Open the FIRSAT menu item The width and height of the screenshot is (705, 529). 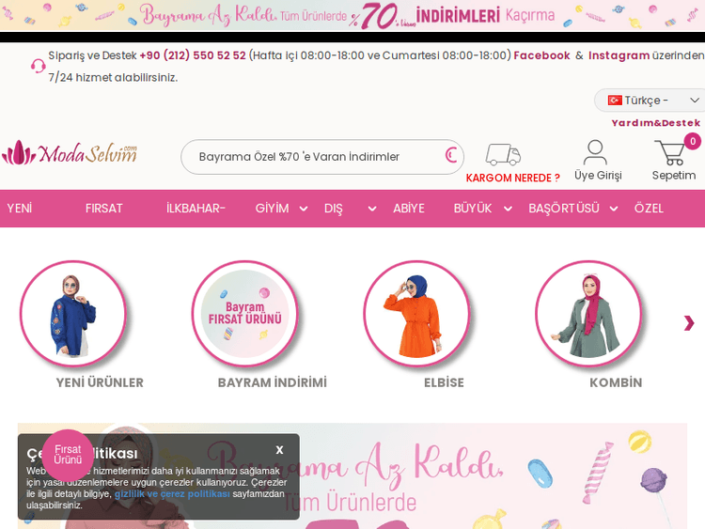[x=104, y=209]
